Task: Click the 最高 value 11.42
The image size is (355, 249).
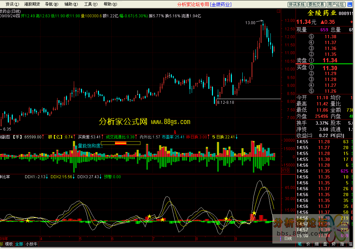Action: pos(322,104)
